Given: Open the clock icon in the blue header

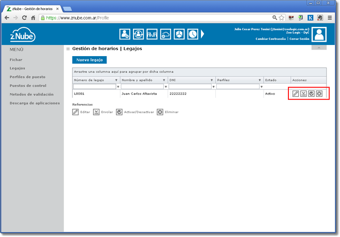Looking at the screenshot, I should click(193, 34).
